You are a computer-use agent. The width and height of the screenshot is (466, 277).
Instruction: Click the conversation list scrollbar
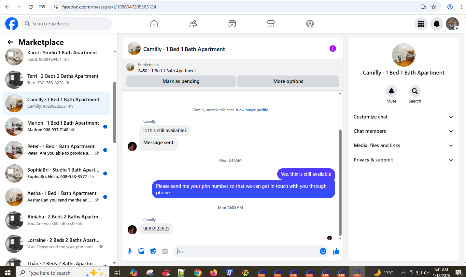[115, 112]
